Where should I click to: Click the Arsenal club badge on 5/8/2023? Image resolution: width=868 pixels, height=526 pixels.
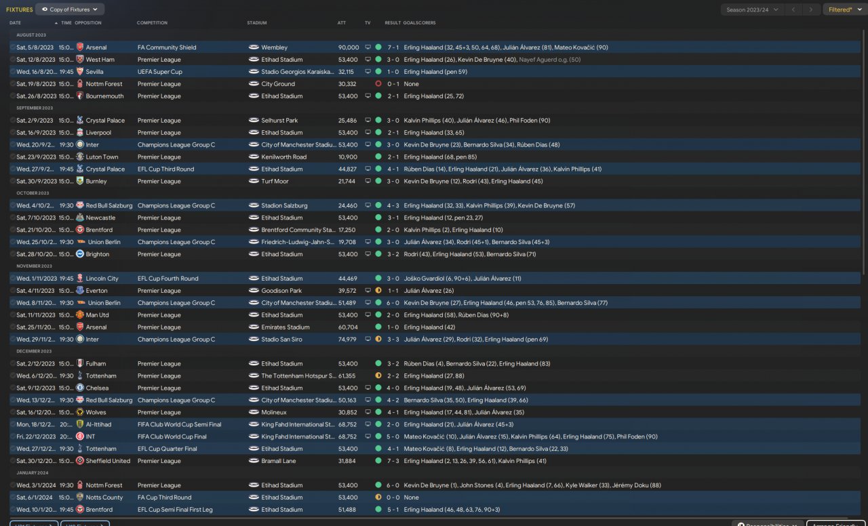[x=80, y=47]
